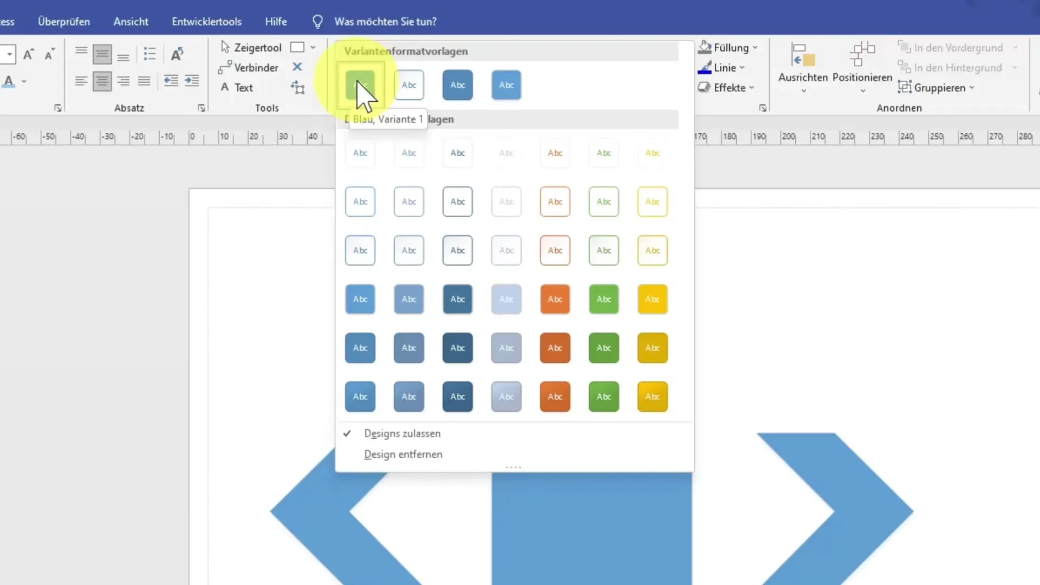Apply the white outlined variant style

[409, 85]
